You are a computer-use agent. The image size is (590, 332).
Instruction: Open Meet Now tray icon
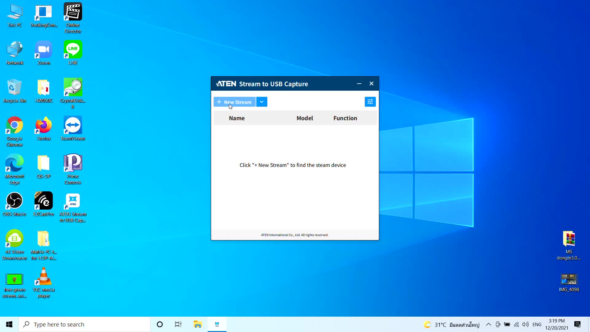[x=498, y=324]
